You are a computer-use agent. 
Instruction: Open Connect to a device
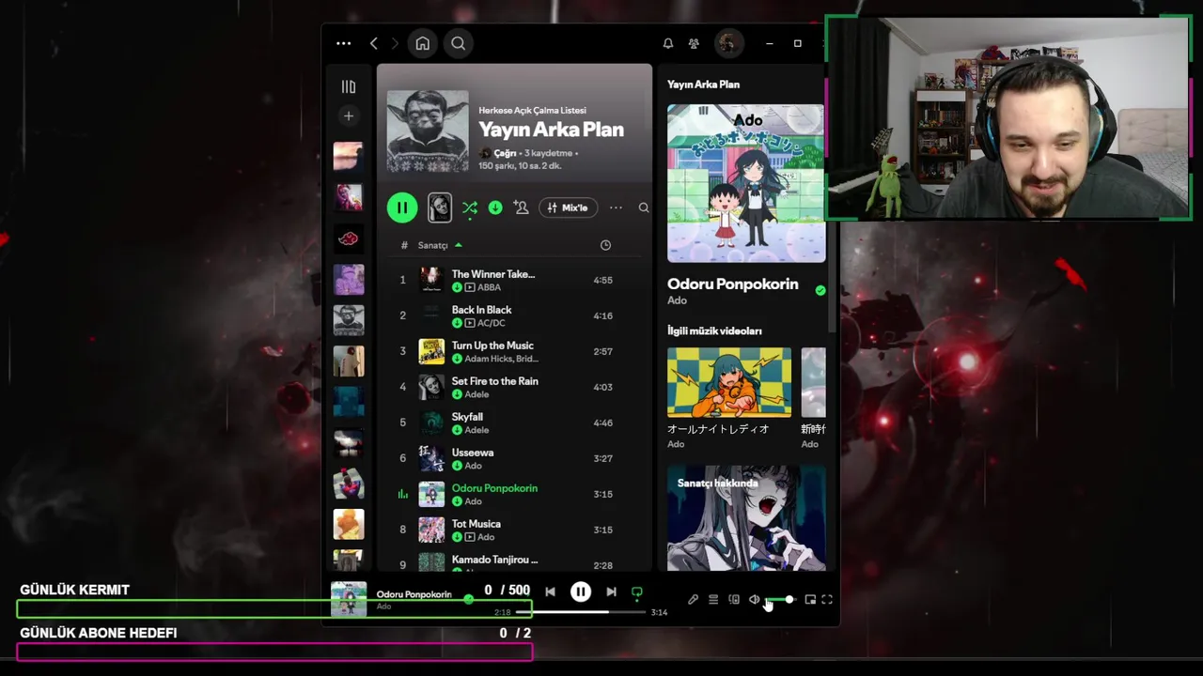tap(734, 600)
